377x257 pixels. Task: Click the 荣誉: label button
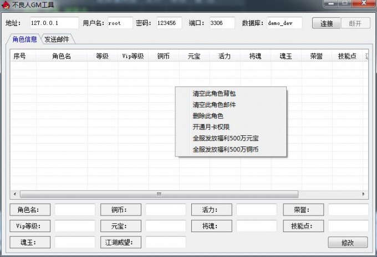303,210
